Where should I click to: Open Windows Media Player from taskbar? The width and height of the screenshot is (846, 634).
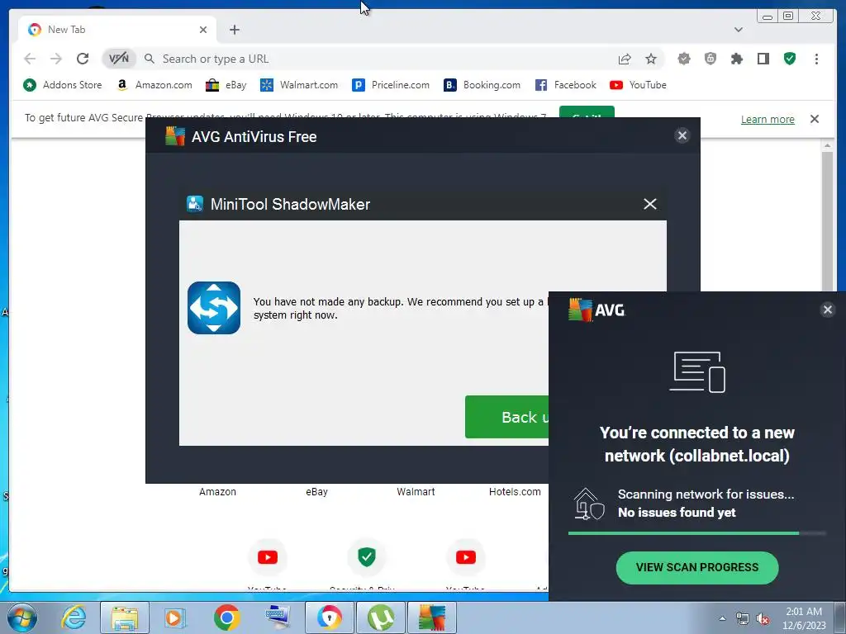click(x=174, y=617)
